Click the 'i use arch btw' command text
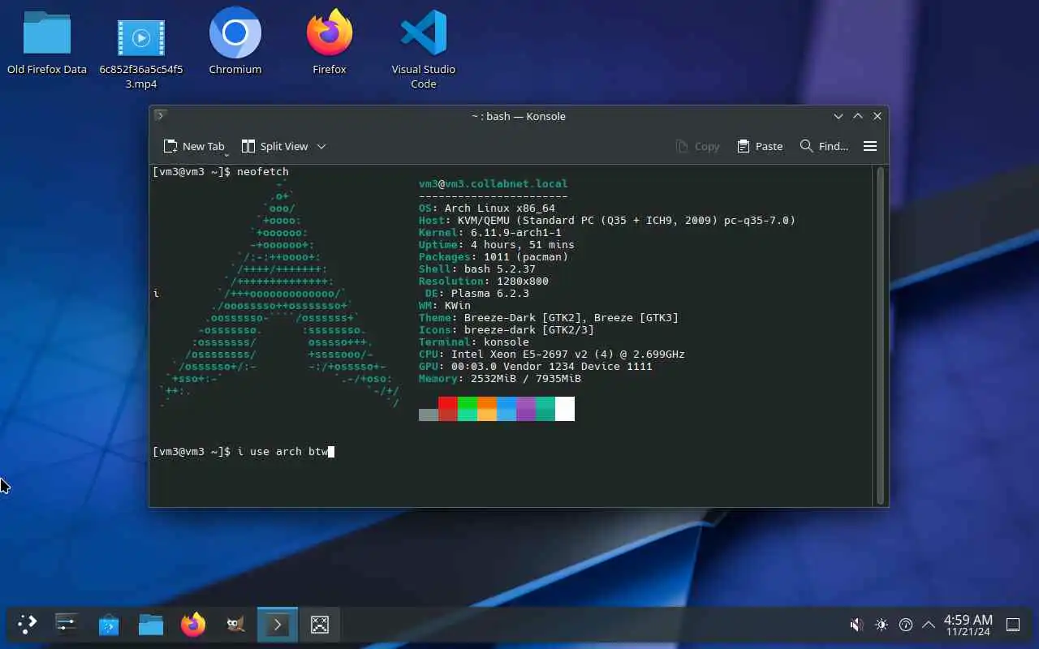This screenshot has height=649, width=1039. click(x=282, y=452)
